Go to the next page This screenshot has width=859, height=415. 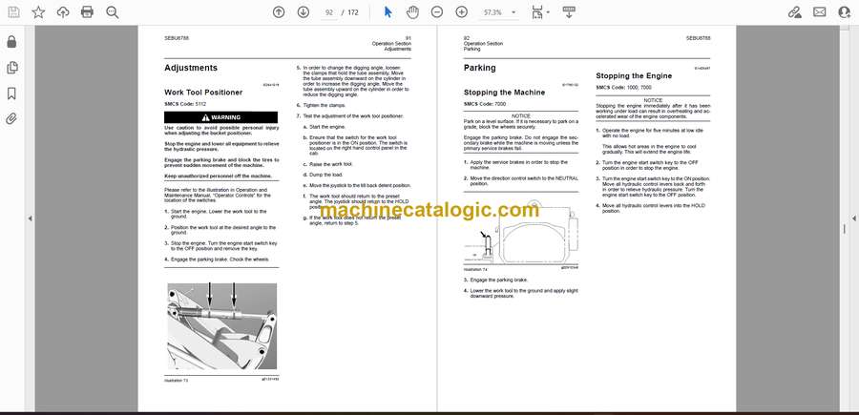303,12
